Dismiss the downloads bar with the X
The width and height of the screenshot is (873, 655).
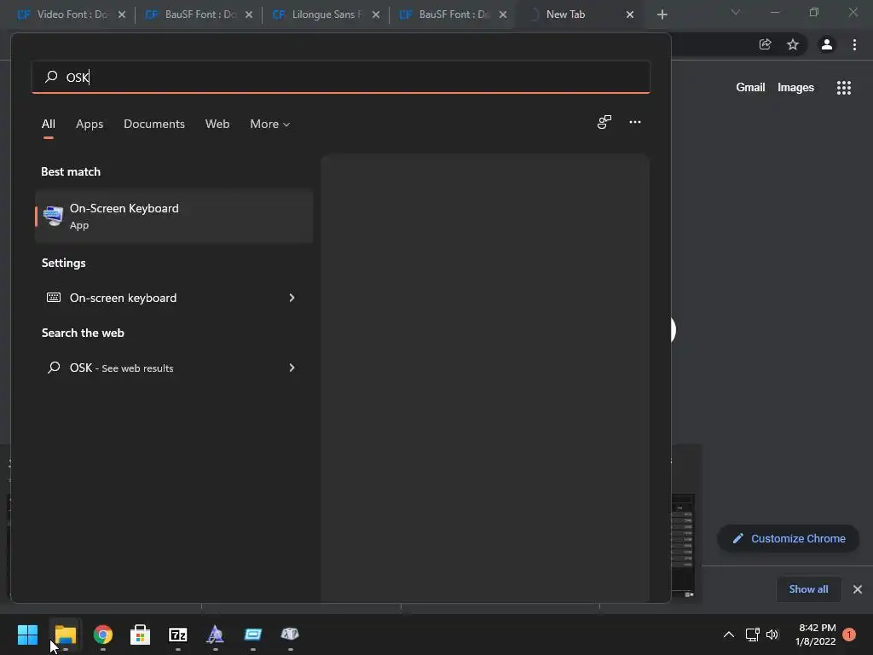tap(858, 589)
